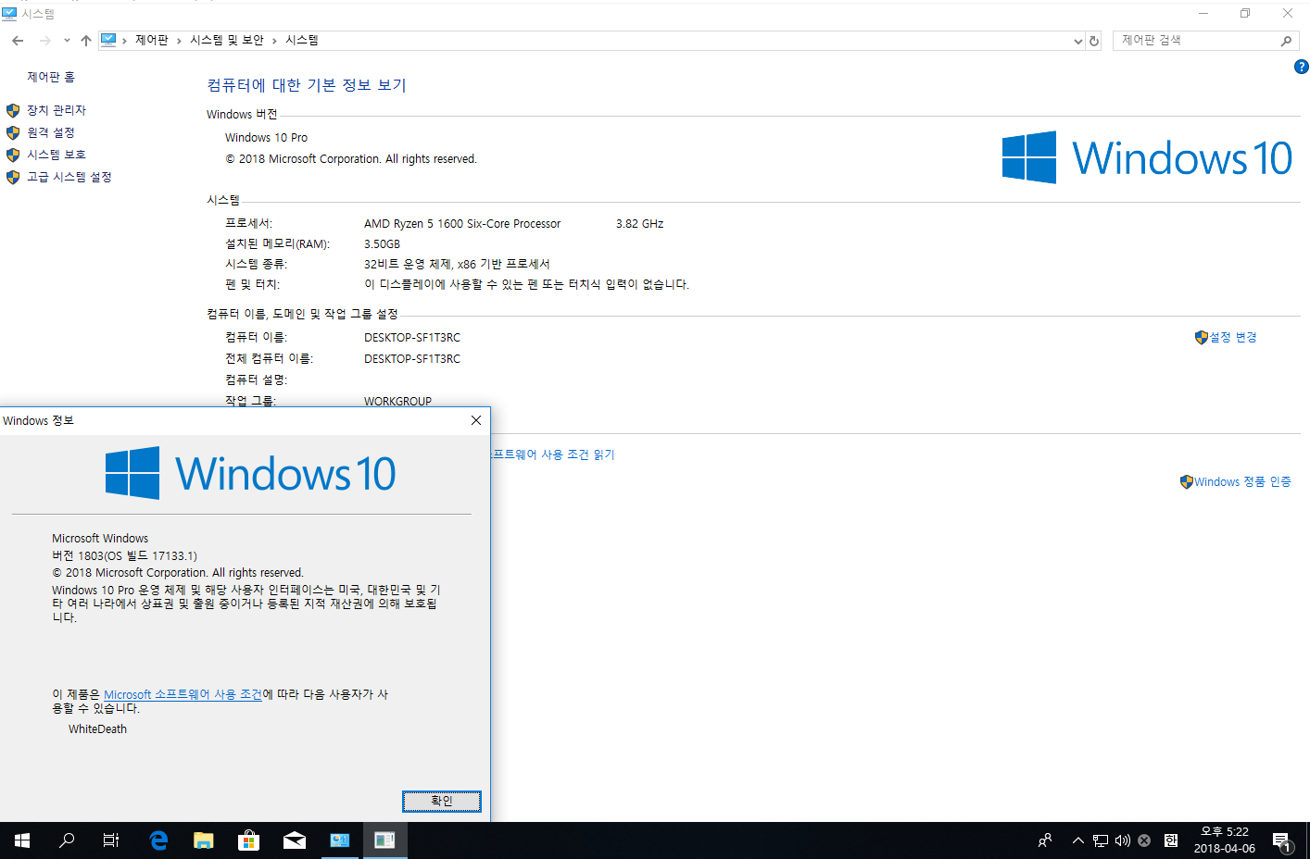Select 제어판 breadcrumb in address bar
The width and height of the screenshot is (1310, 859).
152,40
